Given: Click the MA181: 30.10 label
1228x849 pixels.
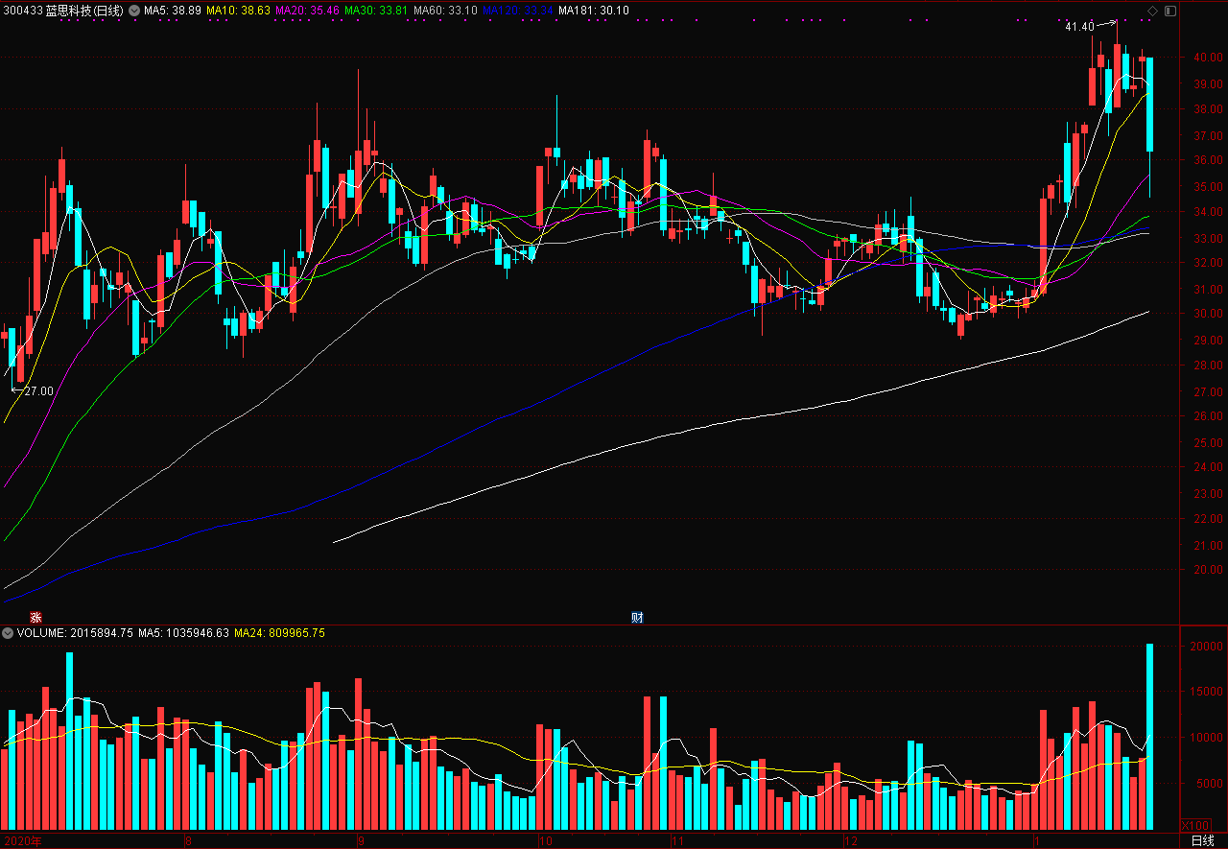Looking at the screenshot, I should [x=594, y=11].
